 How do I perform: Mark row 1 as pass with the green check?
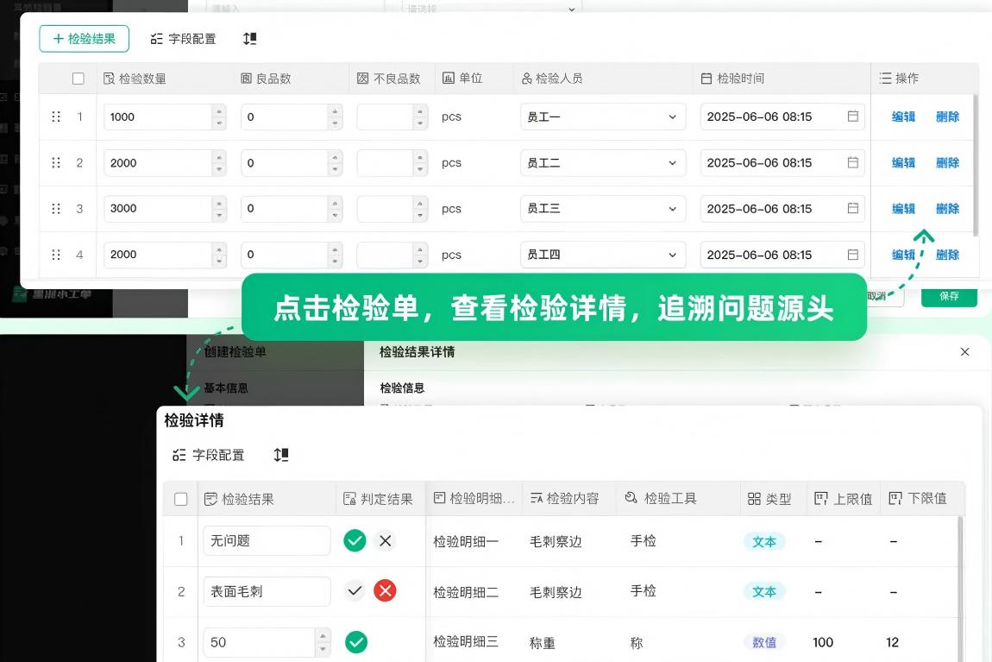pyautogui.click(x=355, y=540)
